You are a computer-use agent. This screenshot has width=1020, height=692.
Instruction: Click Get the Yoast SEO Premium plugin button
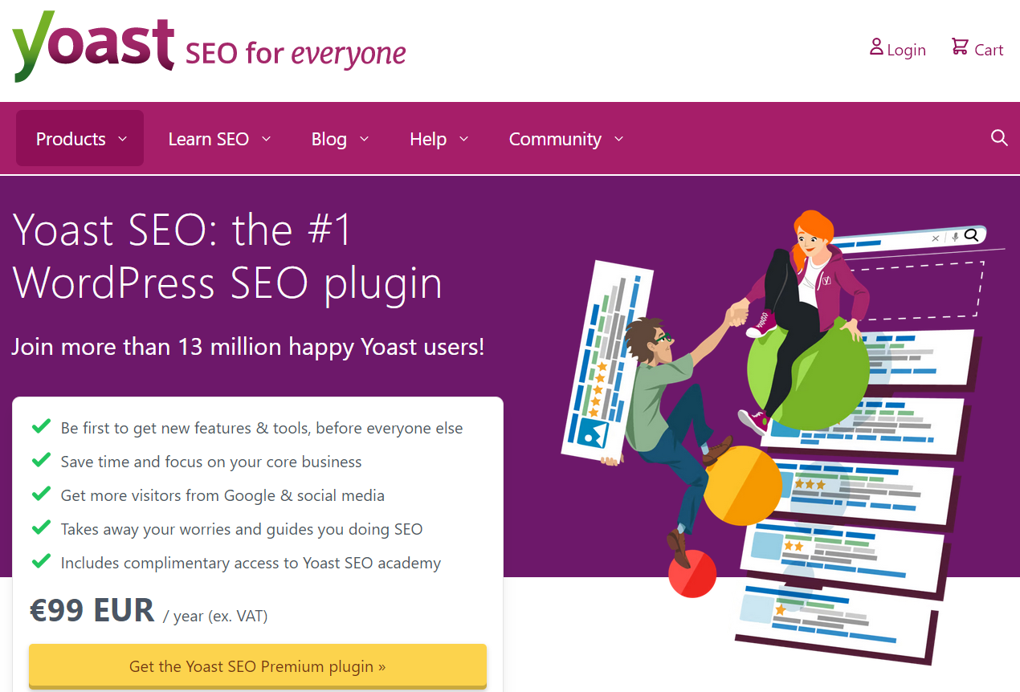[258, 666]
